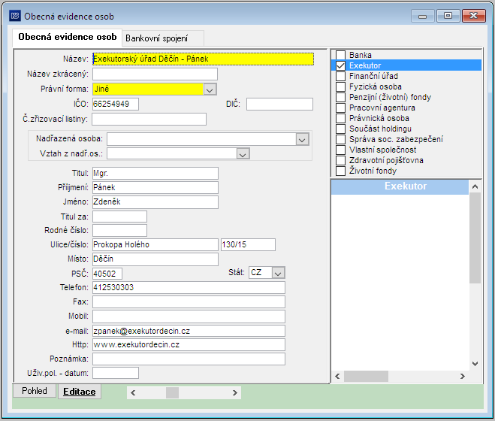Click left arrow of Exekutor grid horizontal scrollbar
The image size is (495, 421).
tap(337, 376)
